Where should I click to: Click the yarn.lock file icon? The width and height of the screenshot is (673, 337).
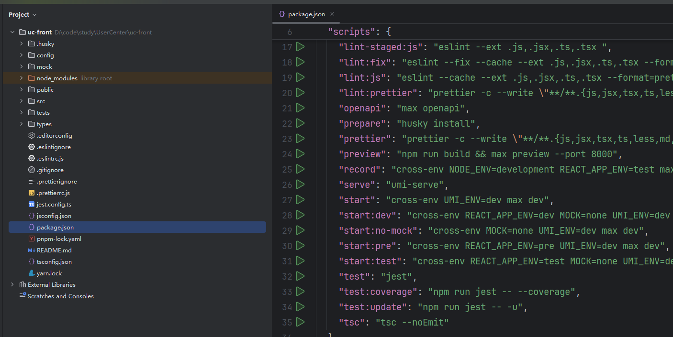(32, 273)
